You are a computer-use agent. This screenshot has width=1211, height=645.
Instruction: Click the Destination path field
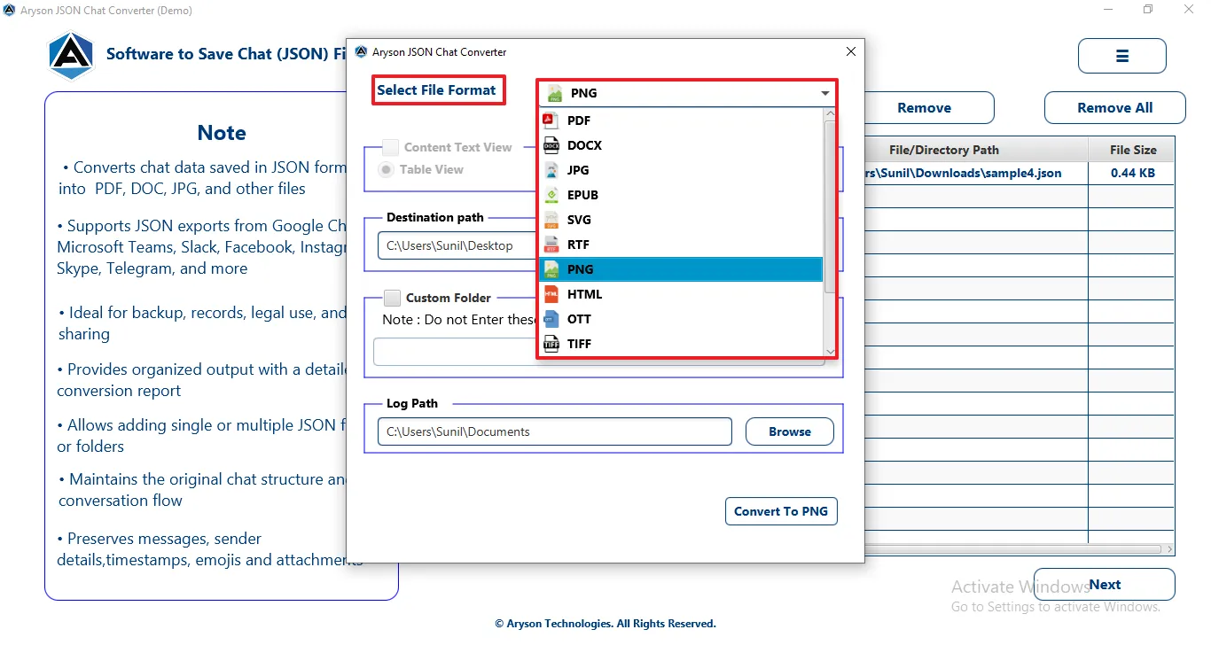click(456, 245)
